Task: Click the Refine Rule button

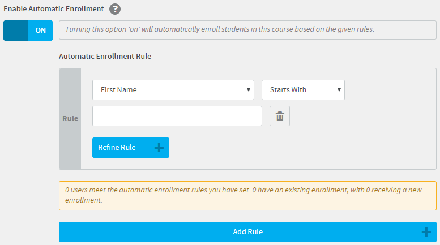Action: click(131, 148)
